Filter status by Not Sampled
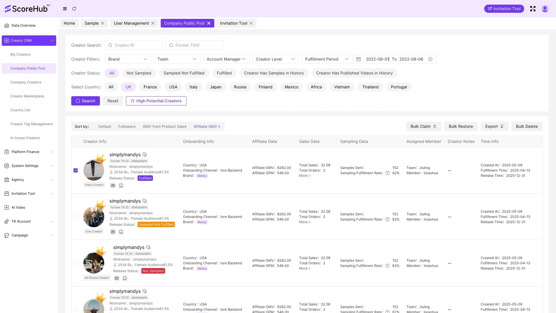 [x=139, y=73]
